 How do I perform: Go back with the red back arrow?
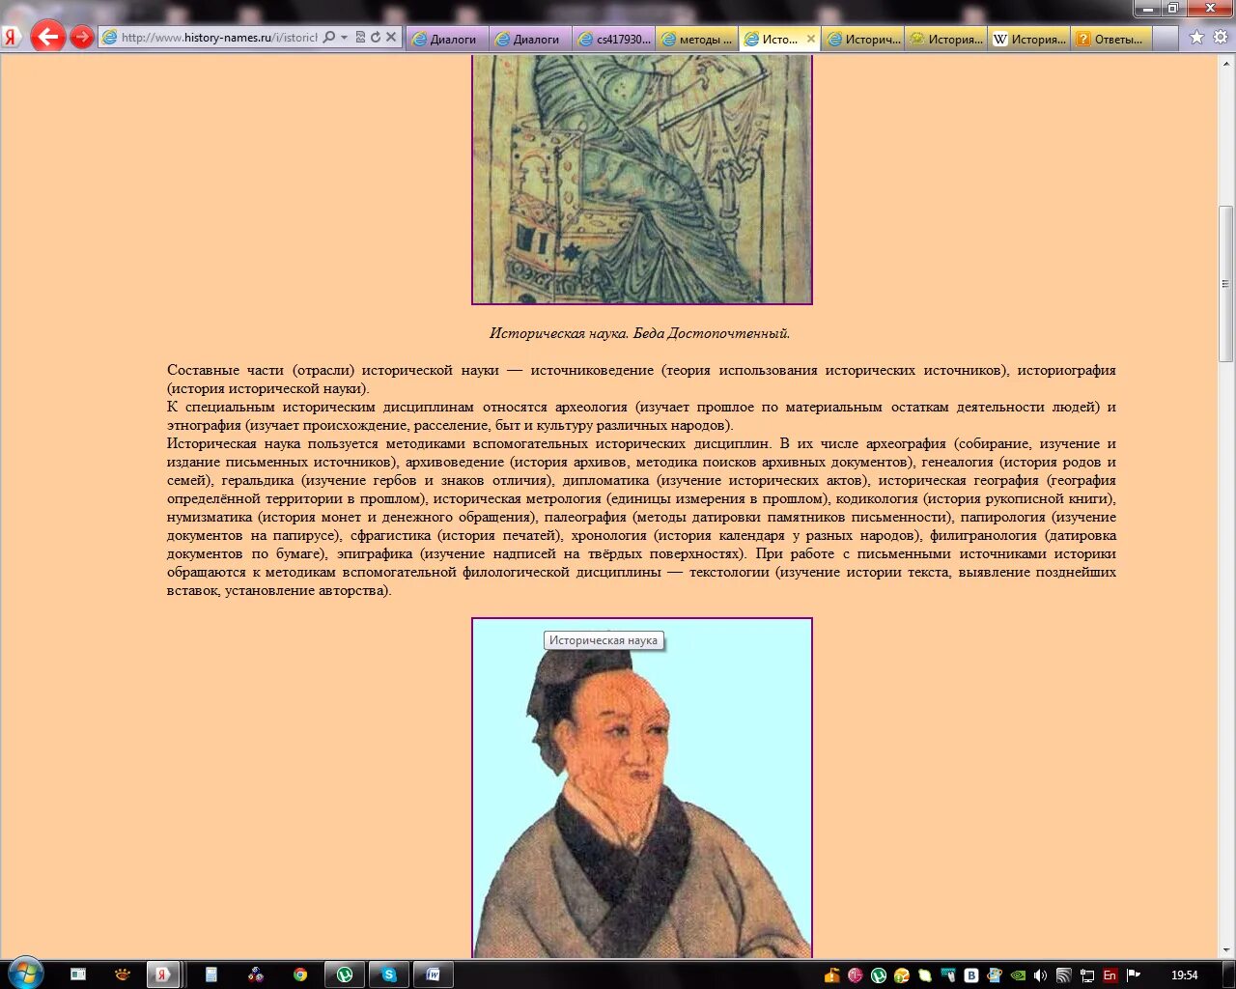point(47,38)
